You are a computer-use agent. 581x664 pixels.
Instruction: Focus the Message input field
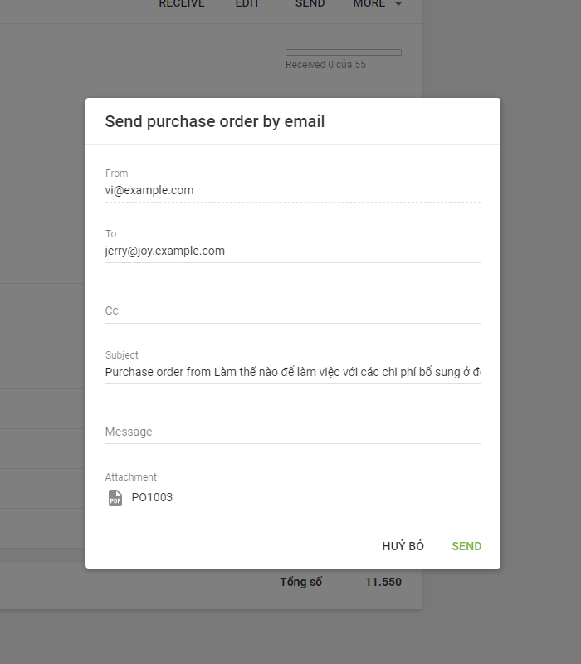pos(292,432)
